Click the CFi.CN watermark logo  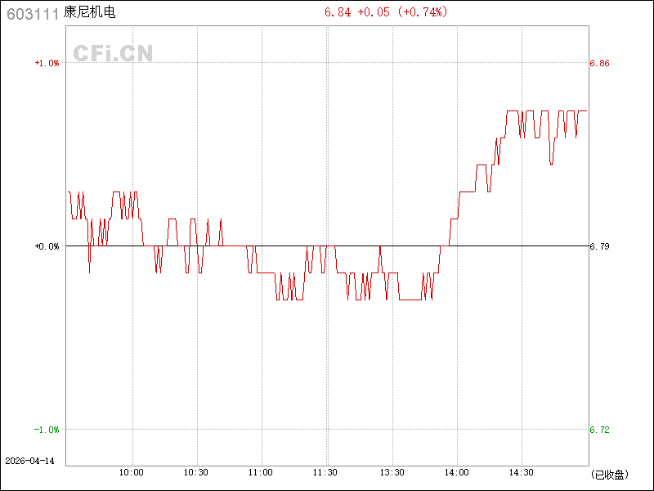click(113, 53)
